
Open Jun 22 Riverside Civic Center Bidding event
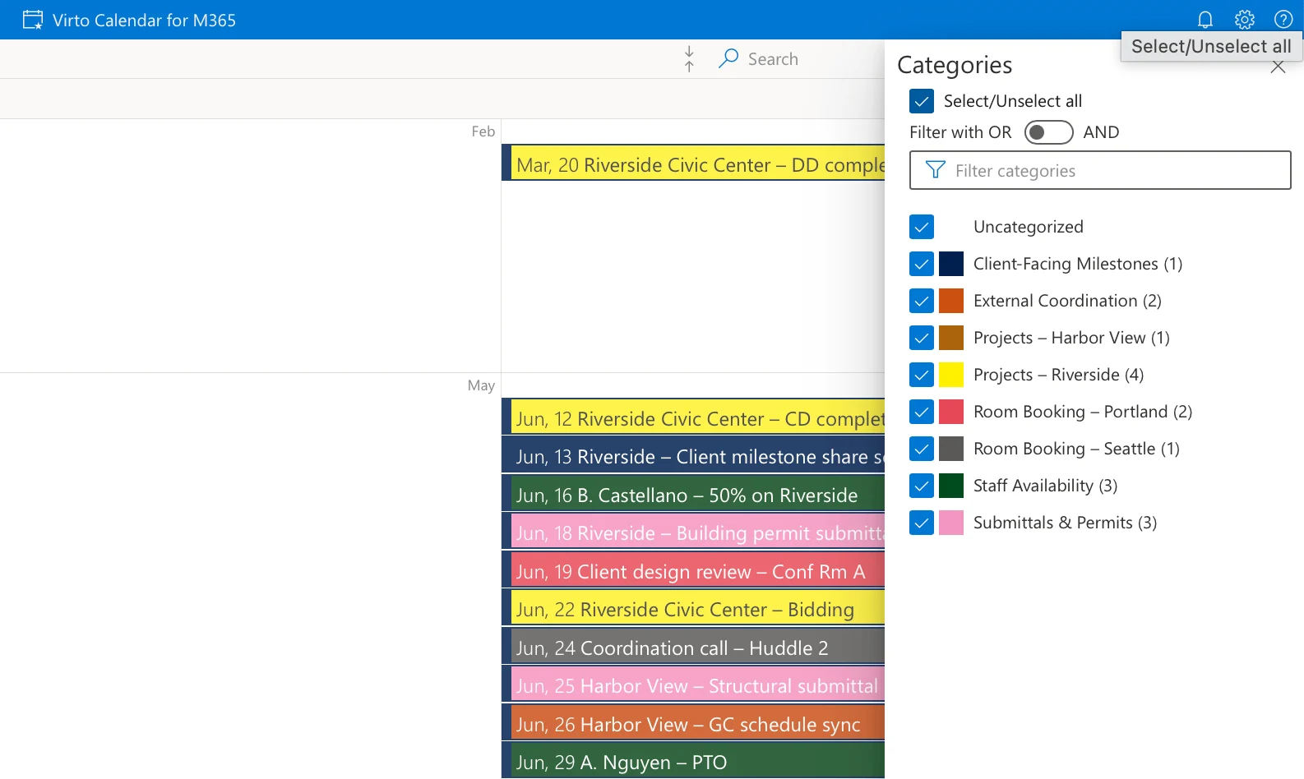[693, 608]
